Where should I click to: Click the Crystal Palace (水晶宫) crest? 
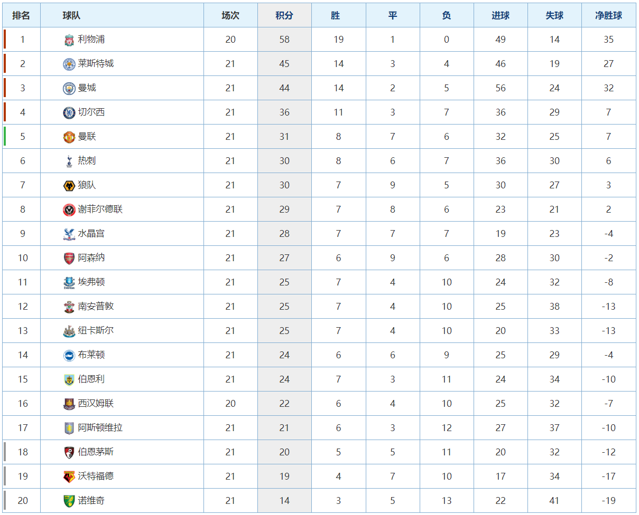coord(69,234)
